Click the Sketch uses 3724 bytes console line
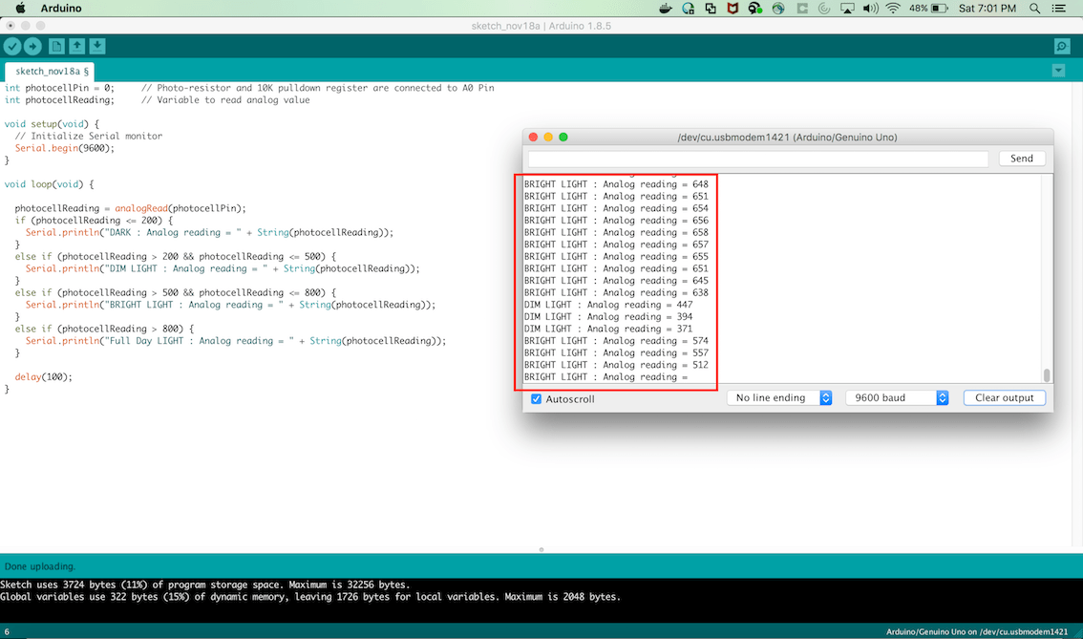 tap(205, 585)
